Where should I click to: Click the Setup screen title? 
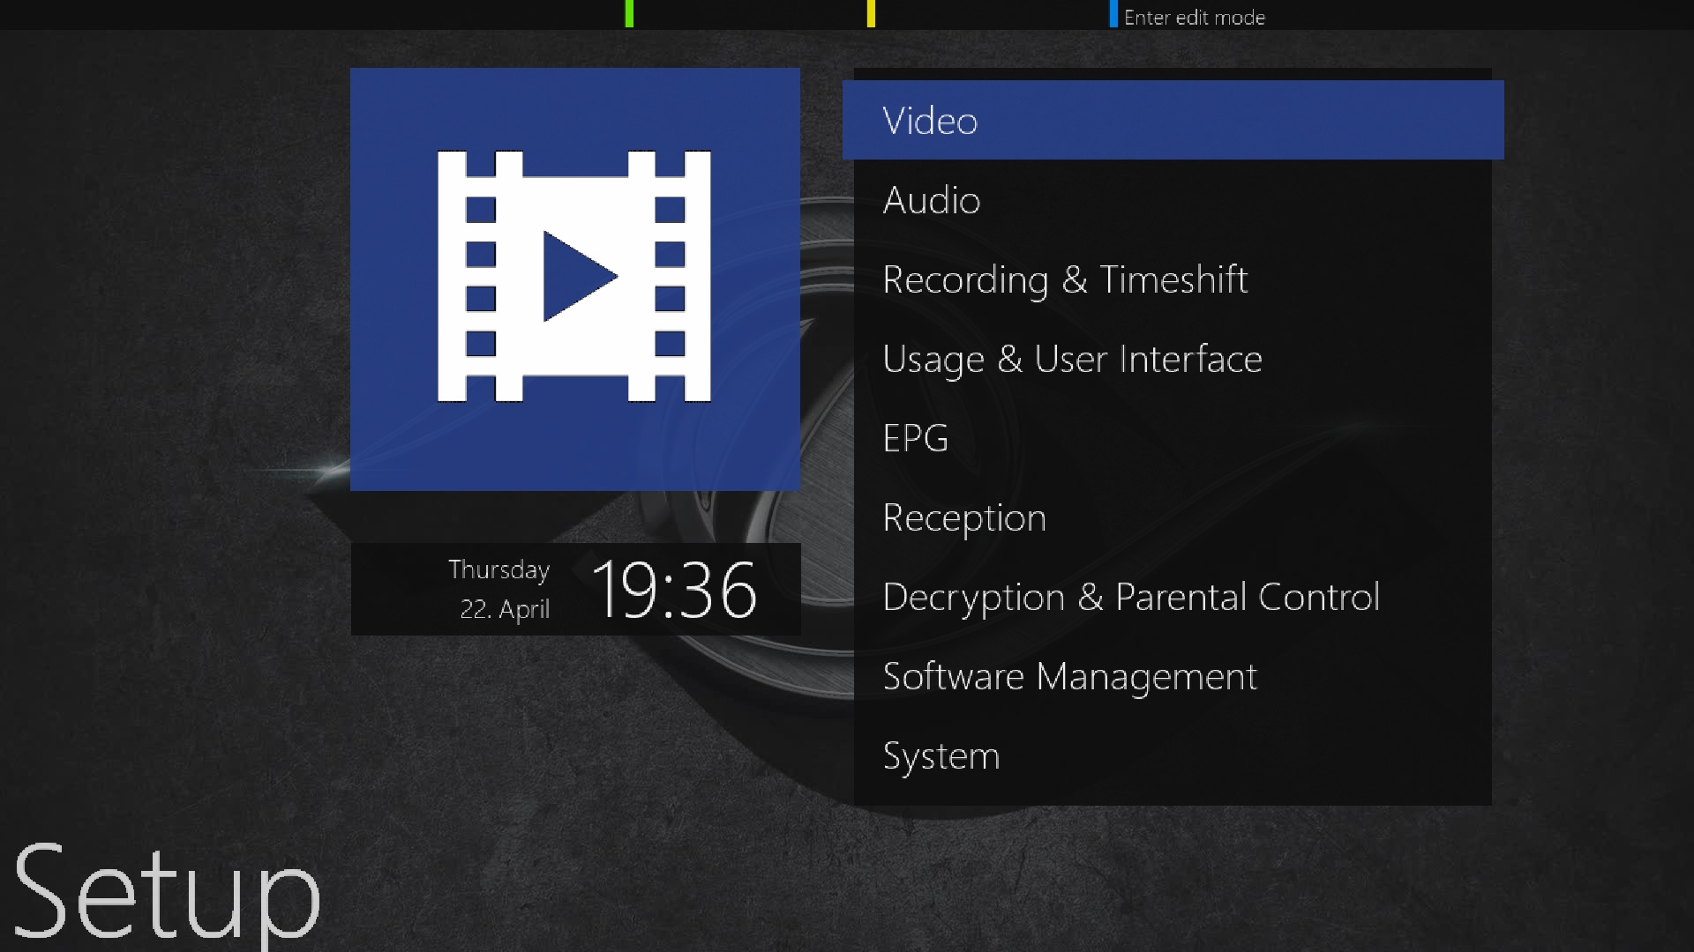166,892
